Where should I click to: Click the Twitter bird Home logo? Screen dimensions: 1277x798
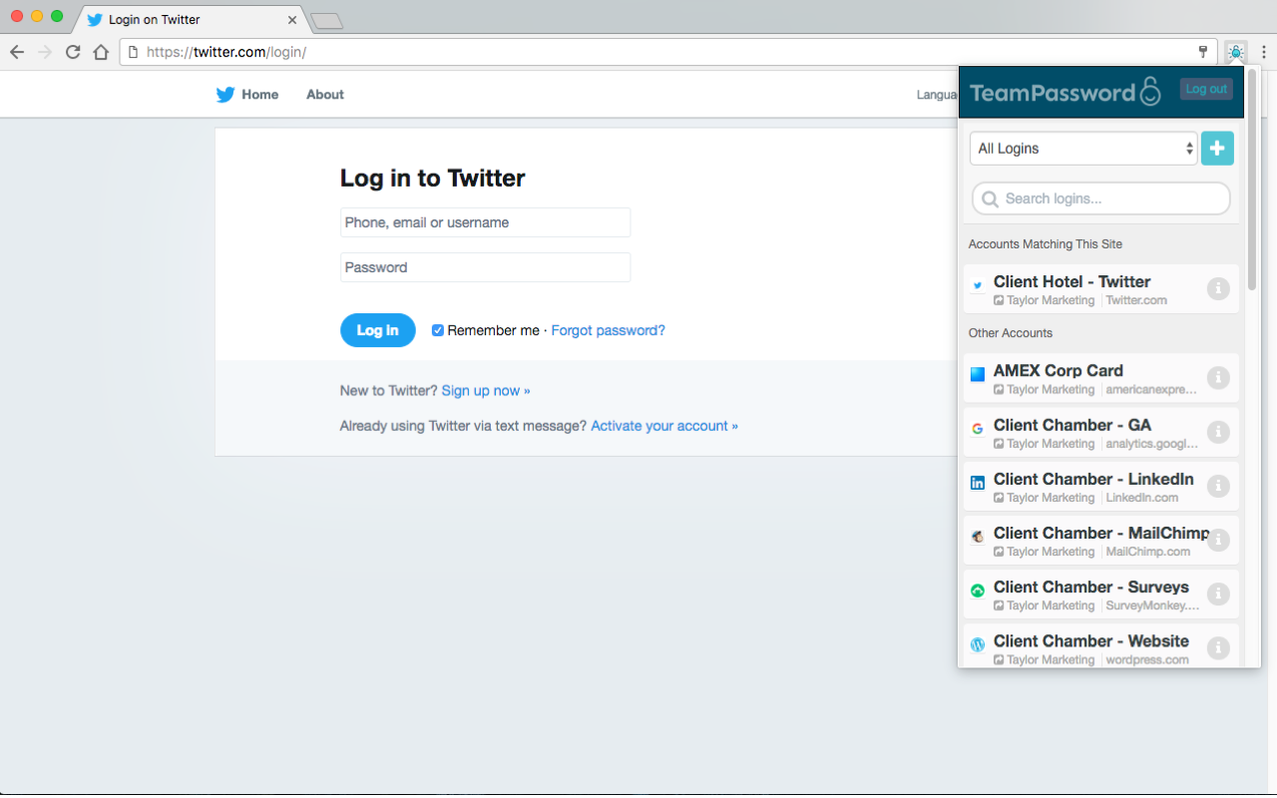225,95
